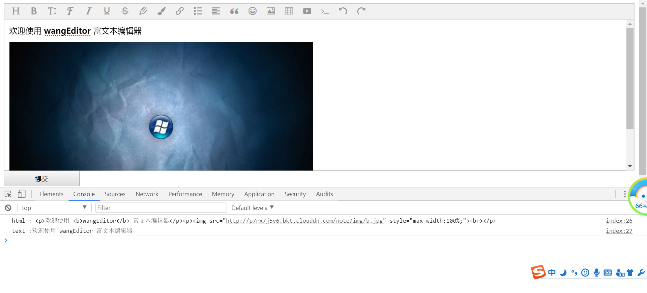Switch to the Elements tab

[x=51, y=194]
